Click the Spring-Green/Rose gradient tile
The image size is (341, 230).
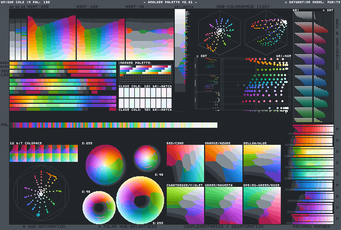coord(262,206)
